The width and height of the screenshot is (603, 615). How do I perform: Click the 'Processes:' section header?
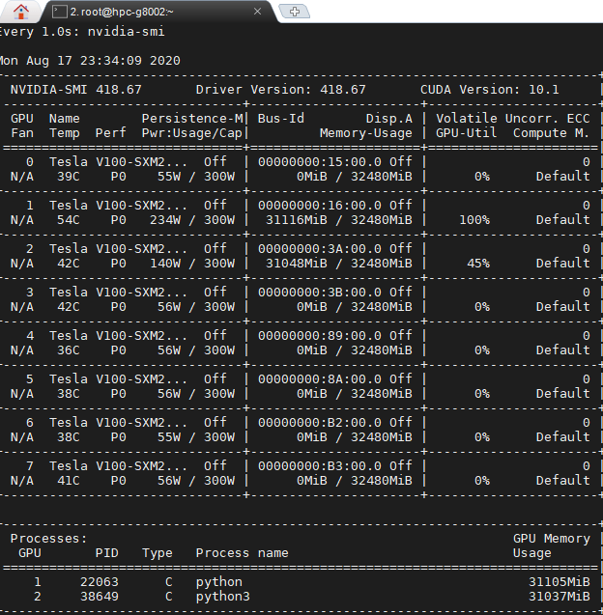[x=48, y=538]
